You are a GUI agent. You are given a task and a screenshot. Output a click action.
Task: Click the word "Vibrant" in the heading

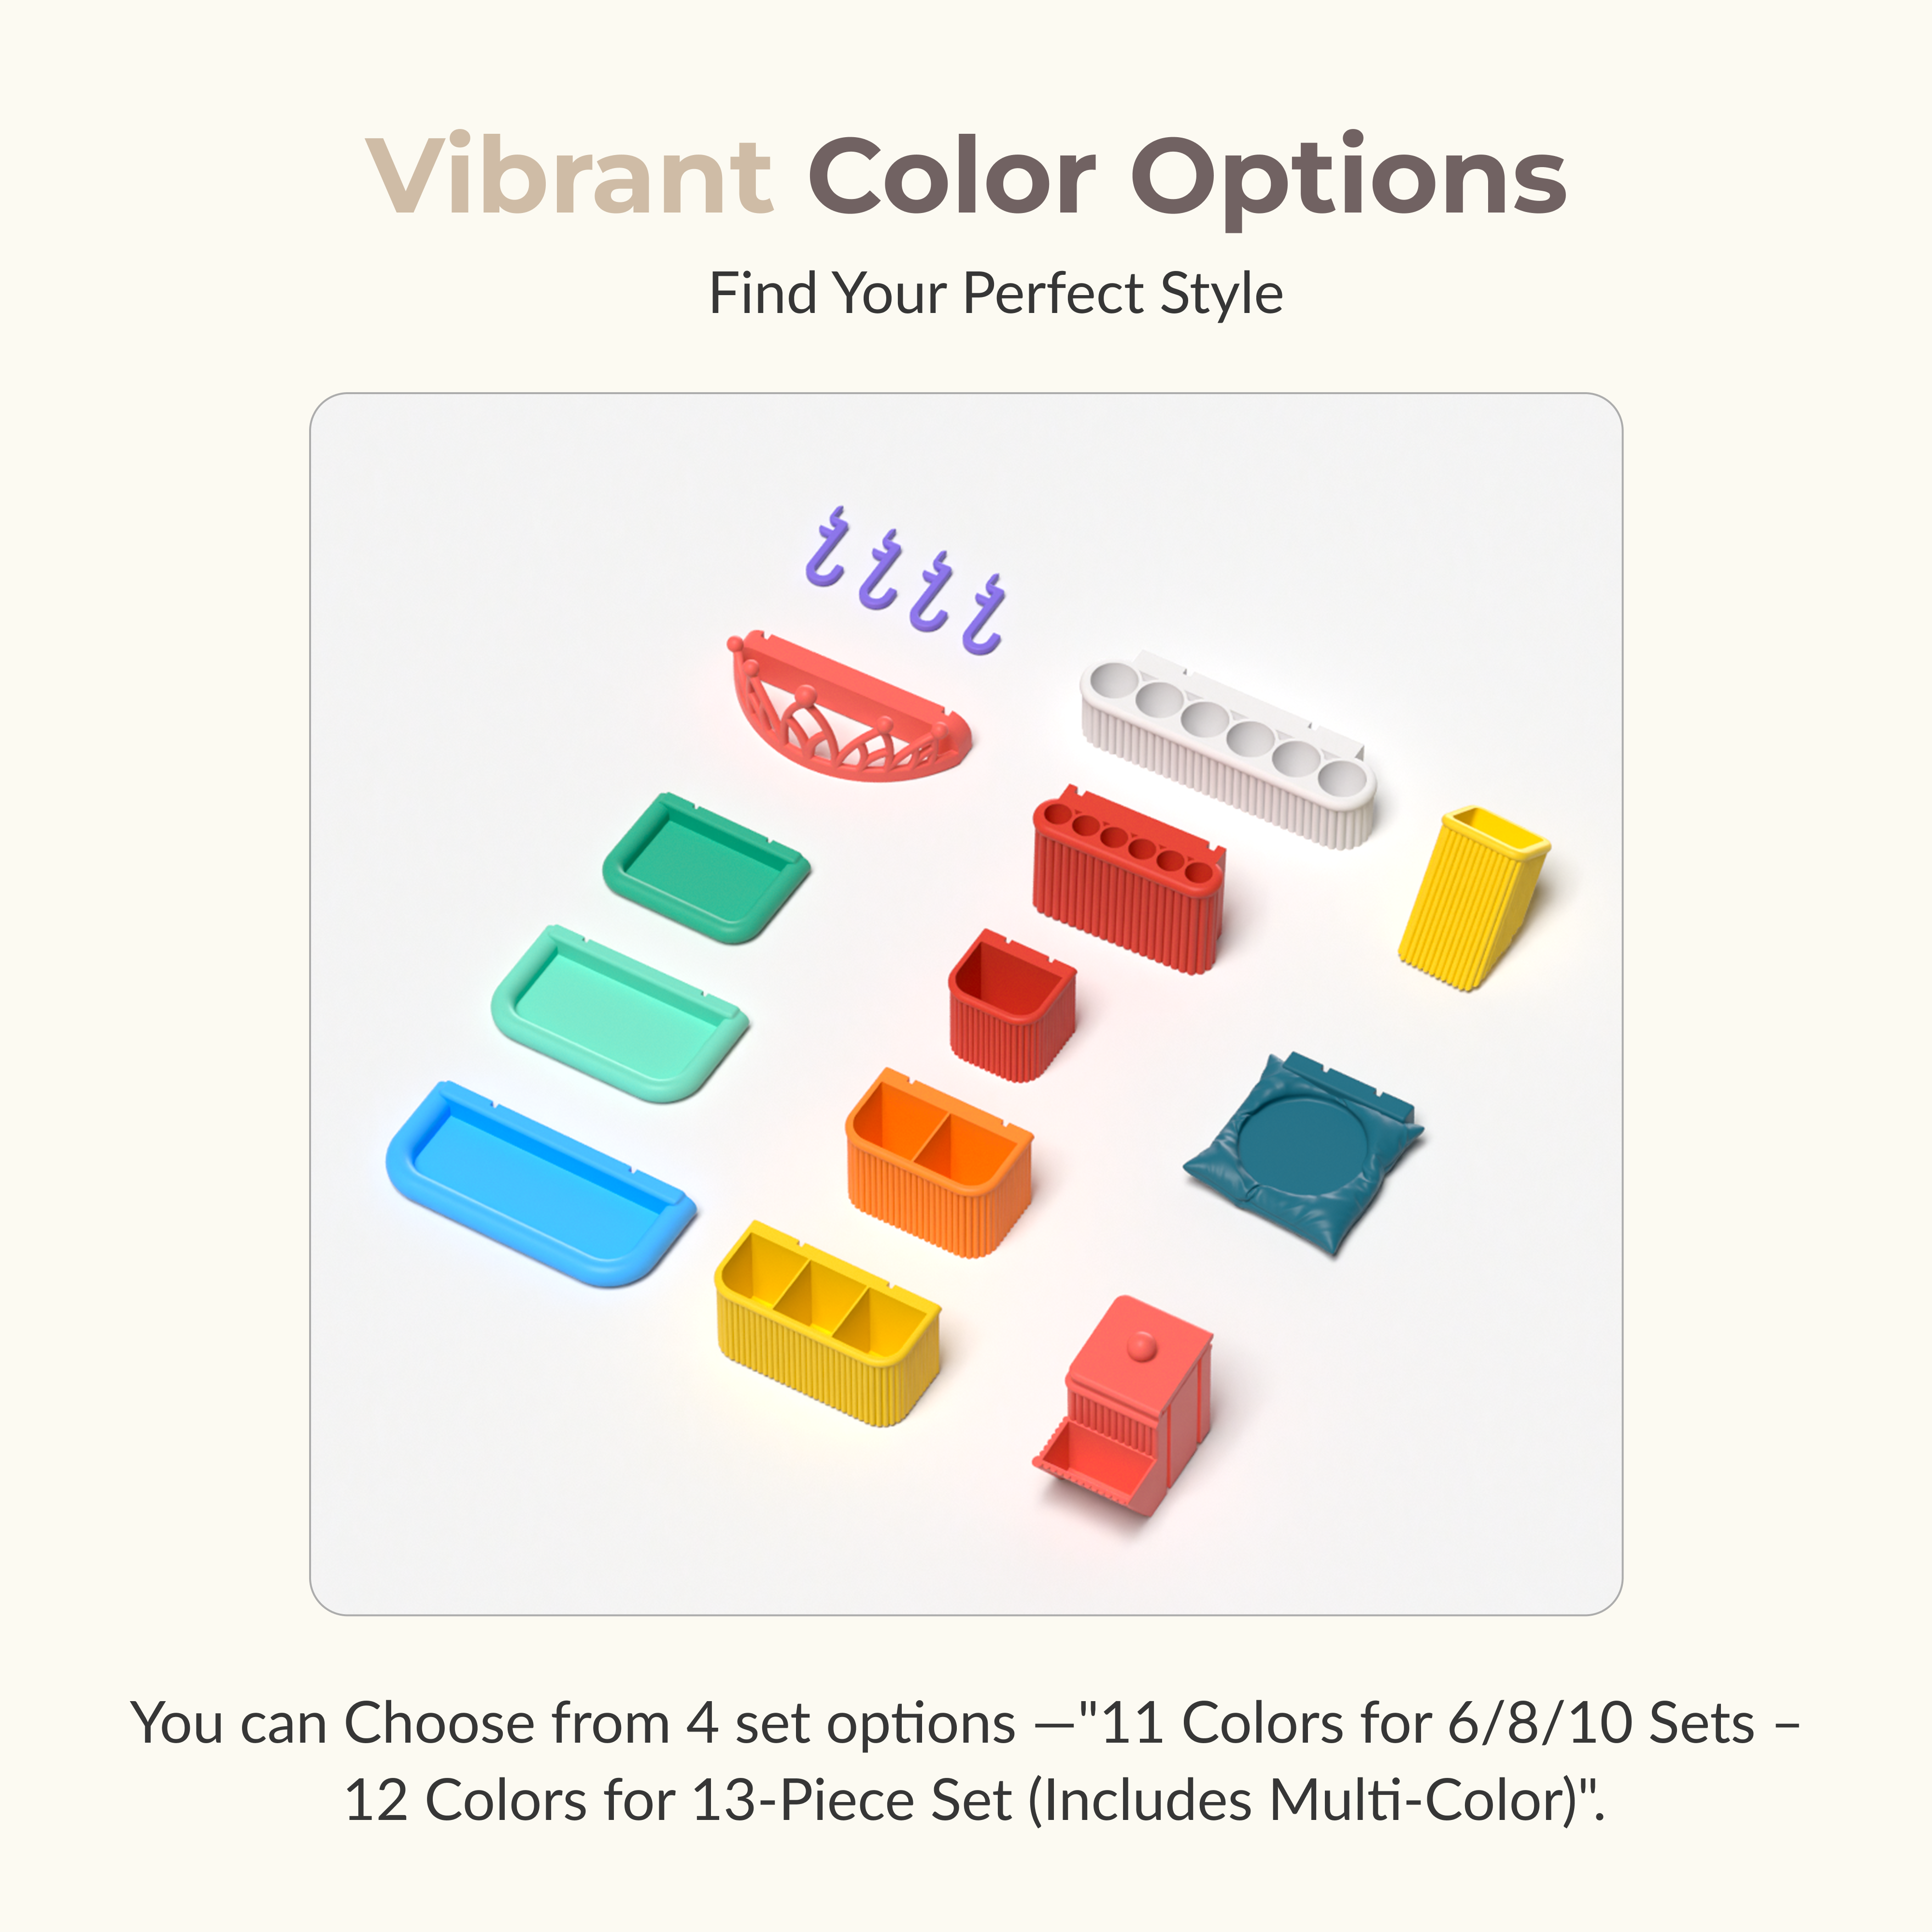click(x=569, y=176)
